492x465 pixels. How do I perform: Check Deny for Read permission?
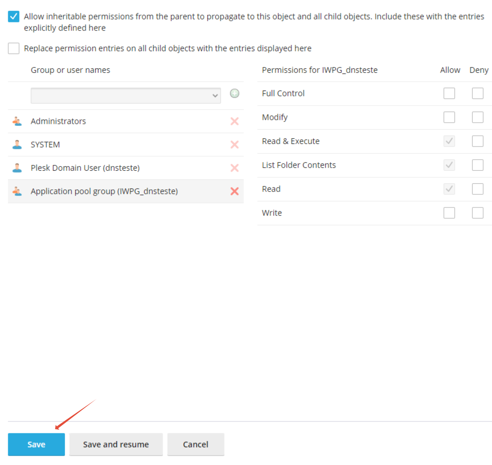478,189
